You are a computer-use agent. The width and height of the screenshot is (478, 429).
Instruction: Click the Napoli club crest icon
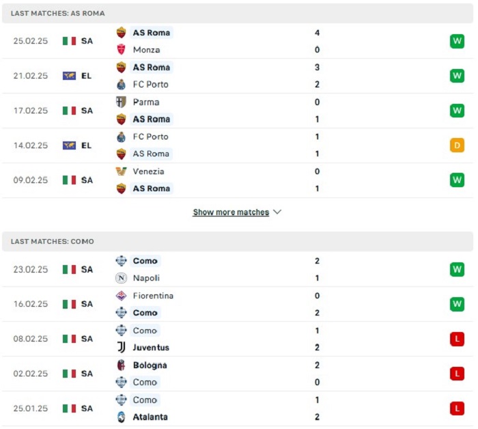coord(122,278)
